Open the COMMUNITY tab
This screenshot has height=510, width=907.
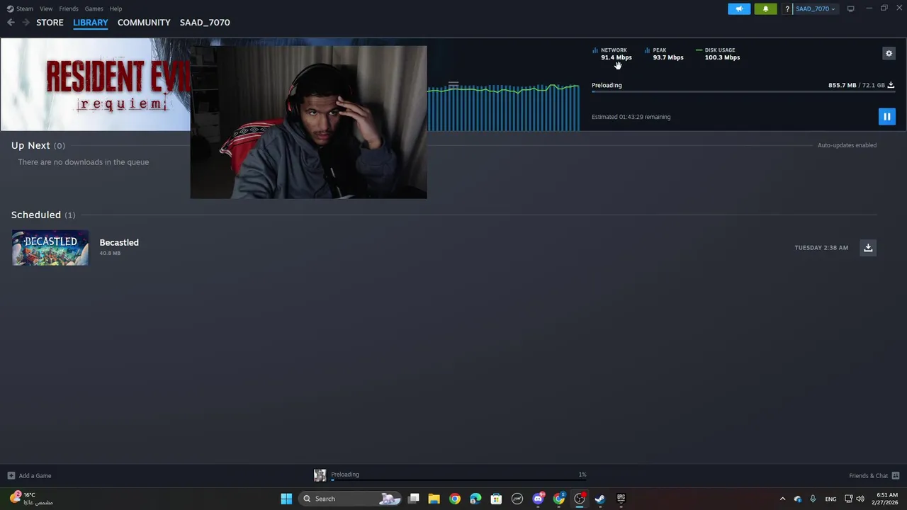coord(144,23)
